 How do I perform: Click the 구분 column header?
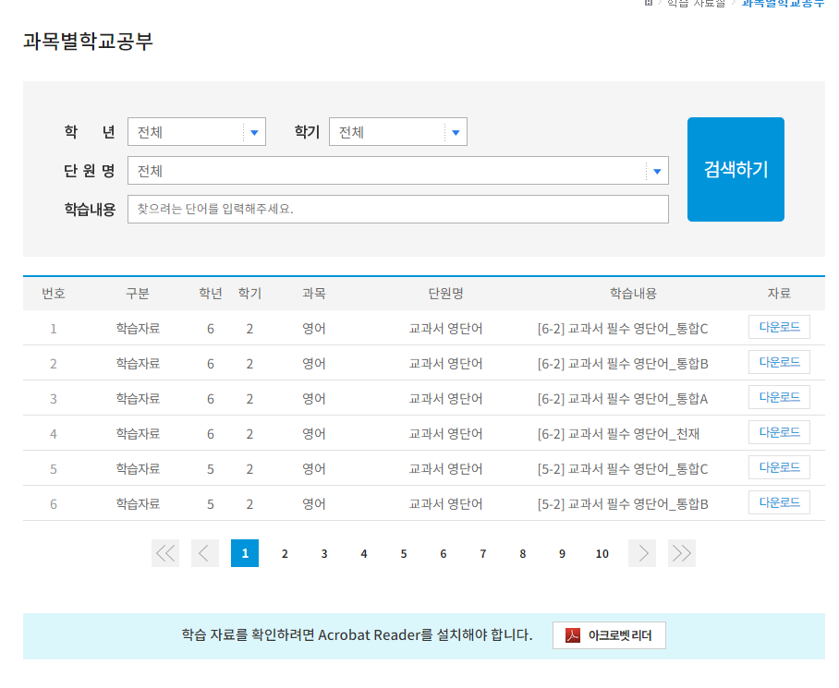click(138, 293)
